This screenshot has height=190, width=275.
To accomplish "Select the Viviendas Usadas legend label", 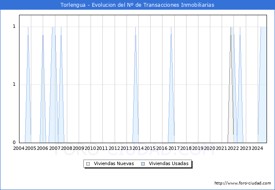I will [x=169, y=163].
